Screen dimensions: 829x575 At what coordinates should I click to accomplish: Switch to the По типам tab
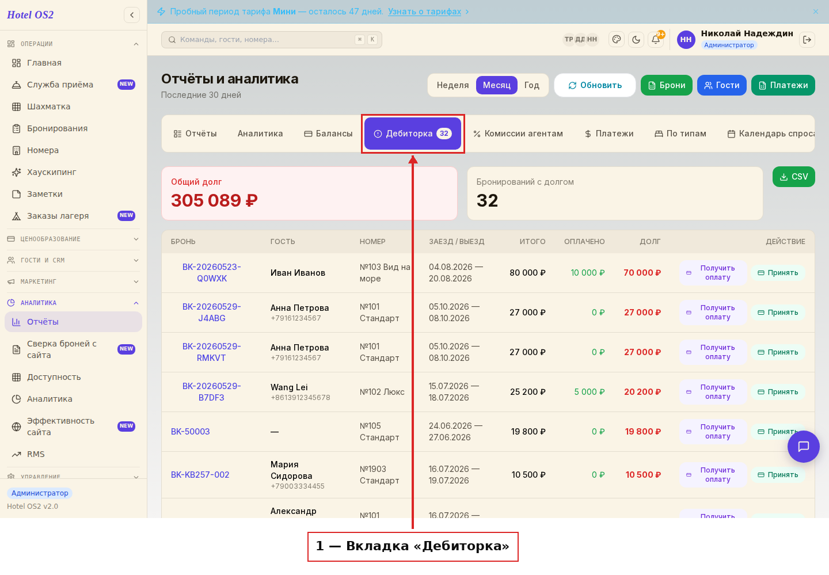[680, 134]
